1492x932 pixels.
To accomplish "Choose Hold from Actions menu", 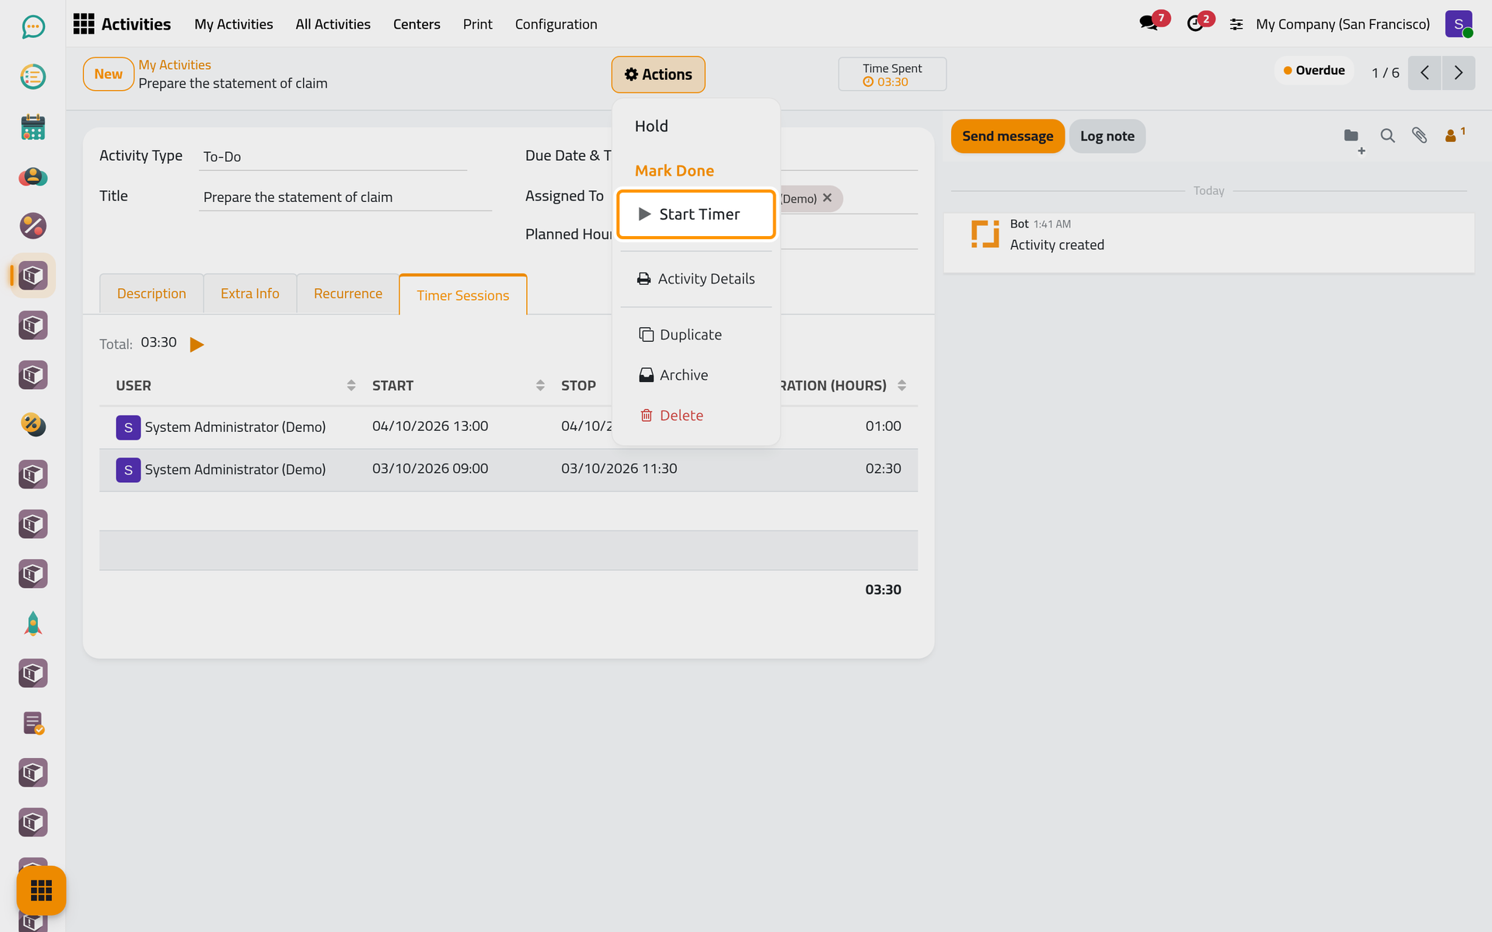I will pyautogui.click(x=651, y=126).
